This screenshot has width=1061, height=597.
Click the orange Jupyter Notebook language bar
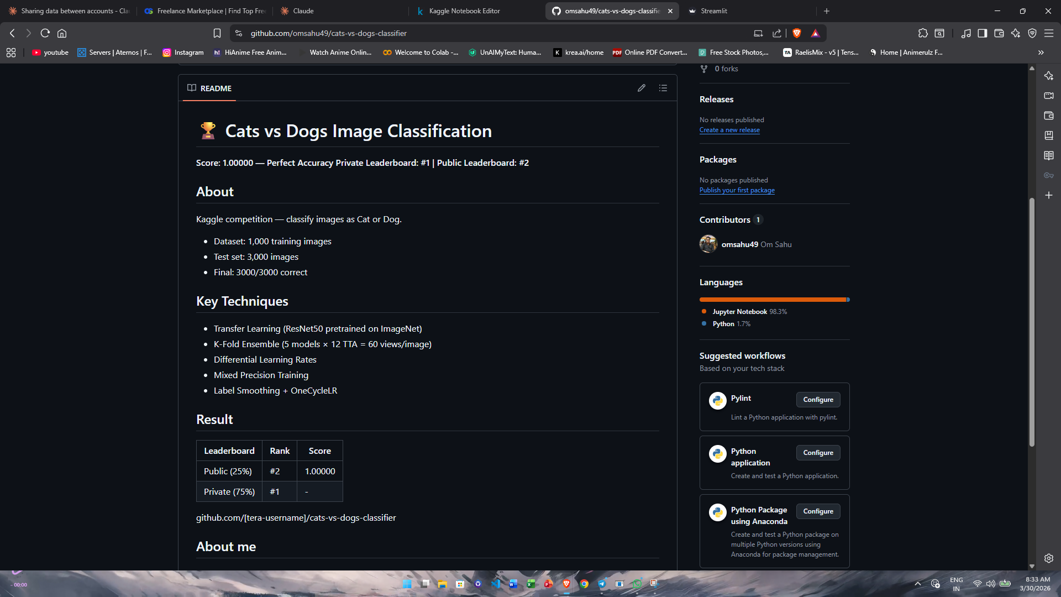click(773, 300)
